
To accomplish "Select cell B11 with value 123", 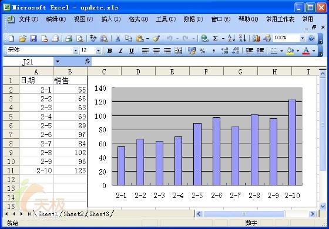I will (x=70, y=170).
